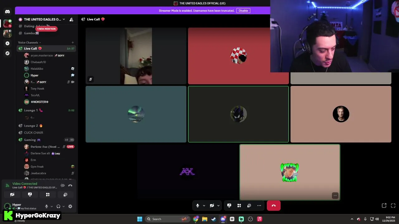Screen dimensions: 399x224
Task: Disable Streamer Mode from the banner
Action: (x=243, y=11)
